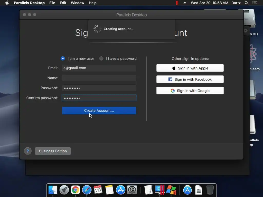Image resolution: width=263 pixels, height=197 pixels.
Task: Open App Store folder icon near Trash
Action: tap(187, 190)
